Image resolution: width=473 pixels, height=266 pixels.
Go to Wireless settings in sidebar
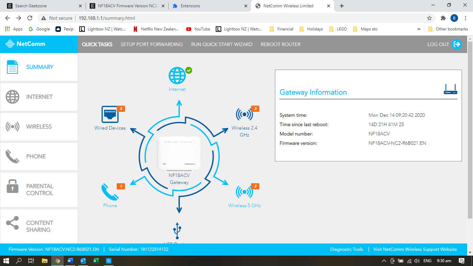coord(39,127)
